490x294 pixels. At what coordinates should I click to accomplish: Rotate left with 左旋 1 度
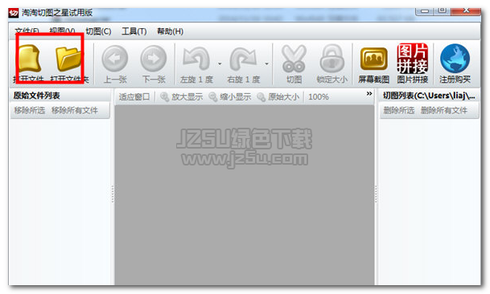point(196,64)
